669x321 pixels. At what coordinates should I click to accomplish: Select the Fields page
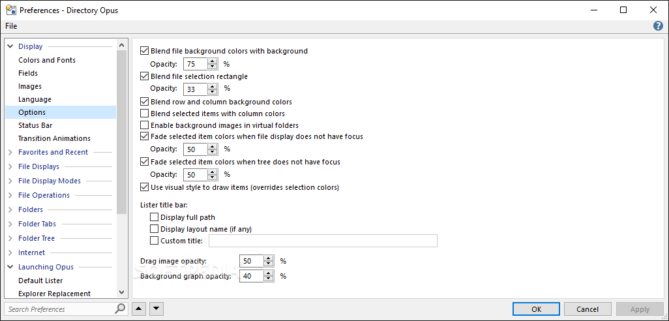(28, 73)
